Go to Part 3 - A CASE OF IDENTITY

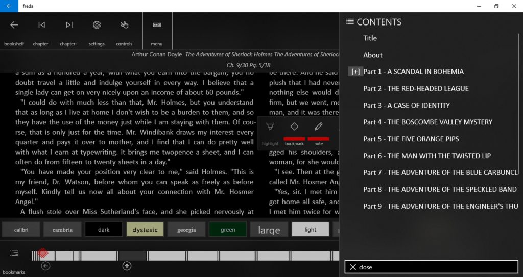[x=407, y=105]
